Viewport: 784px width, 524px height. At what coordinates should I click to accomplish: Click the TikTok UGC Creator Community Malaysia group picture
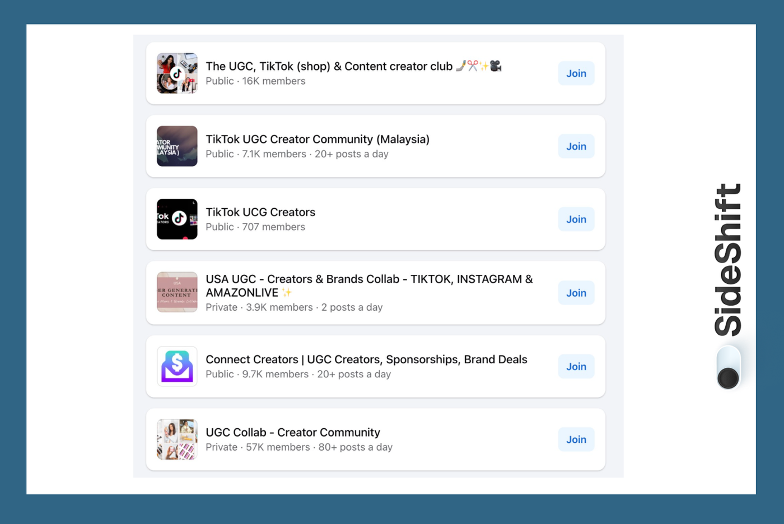click(177, 146)
